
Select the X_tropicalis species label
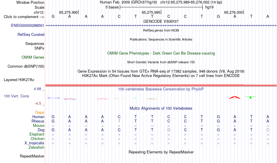click(34, 143)
